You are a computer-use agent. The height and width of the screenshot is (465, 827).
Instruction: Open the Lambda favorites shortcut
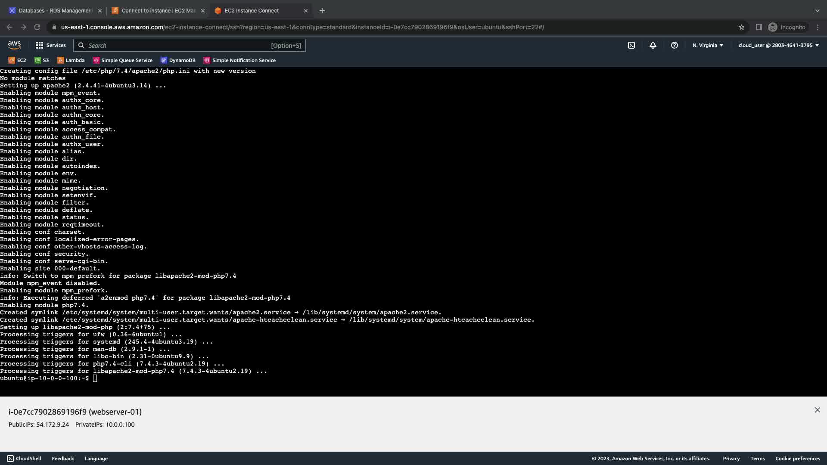(71, 60)
